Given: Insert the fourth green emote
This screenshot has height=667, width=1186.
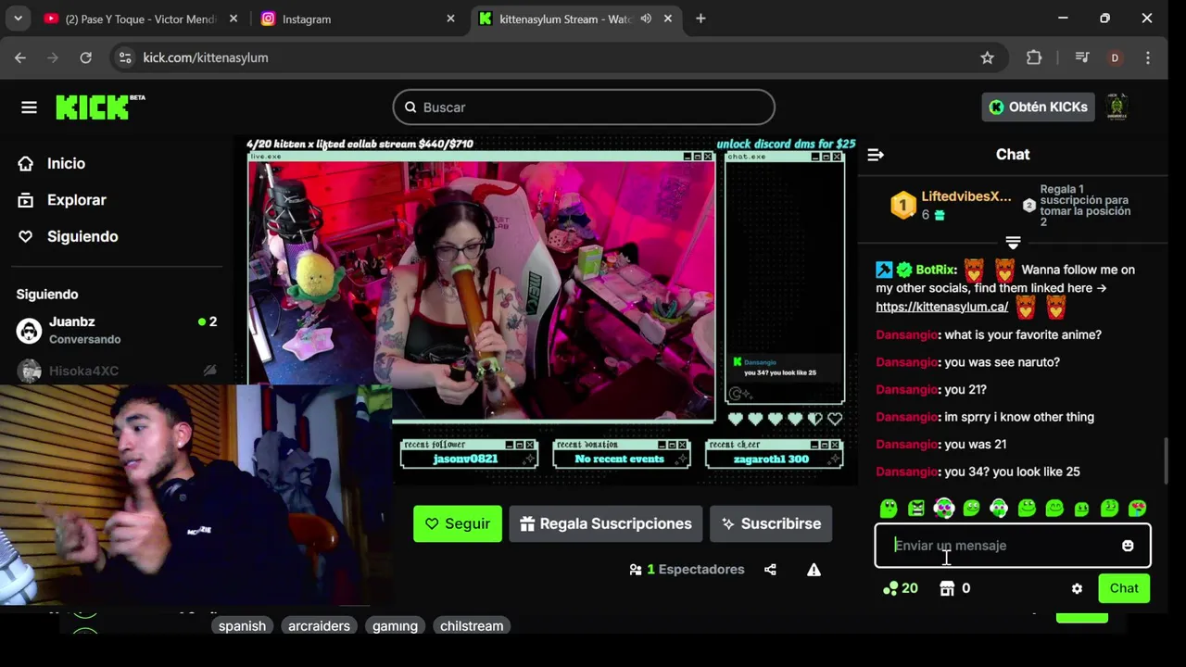Looking at the screenshot, I should click(971, 508).
